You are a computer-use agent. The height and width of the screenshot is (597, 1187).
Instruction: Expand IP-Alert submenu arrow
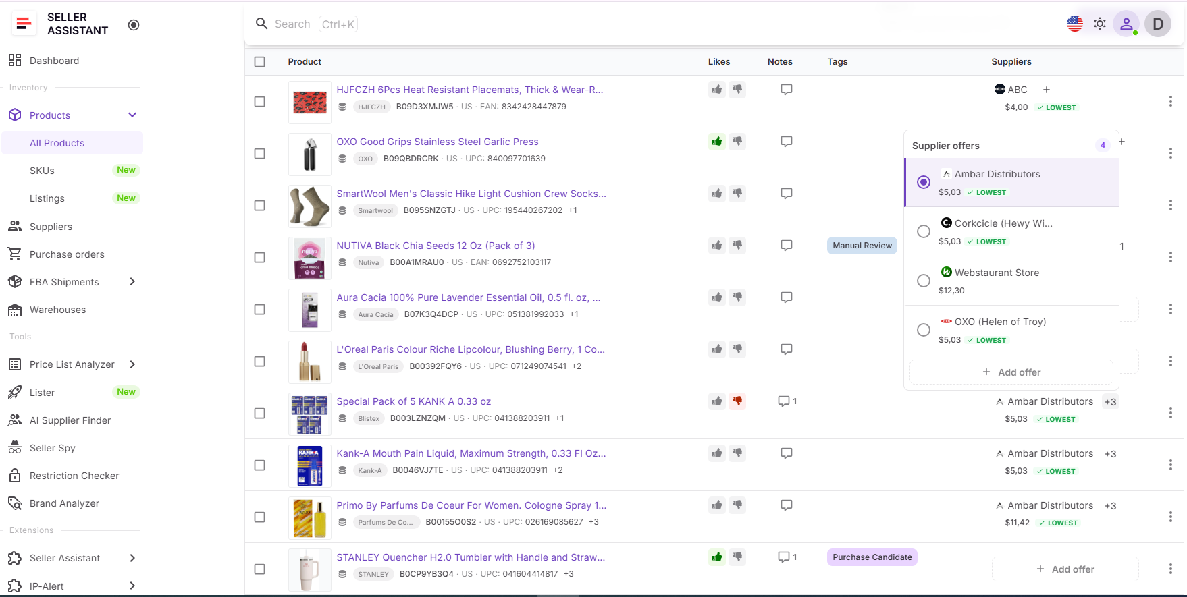(x=132, y=586)
